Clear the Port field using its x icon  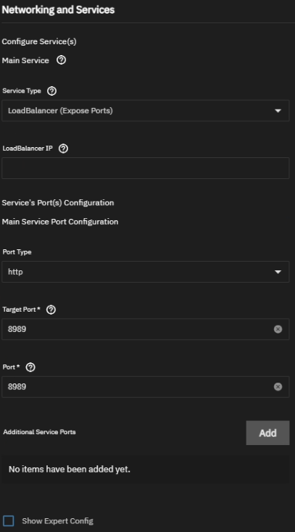278,387
